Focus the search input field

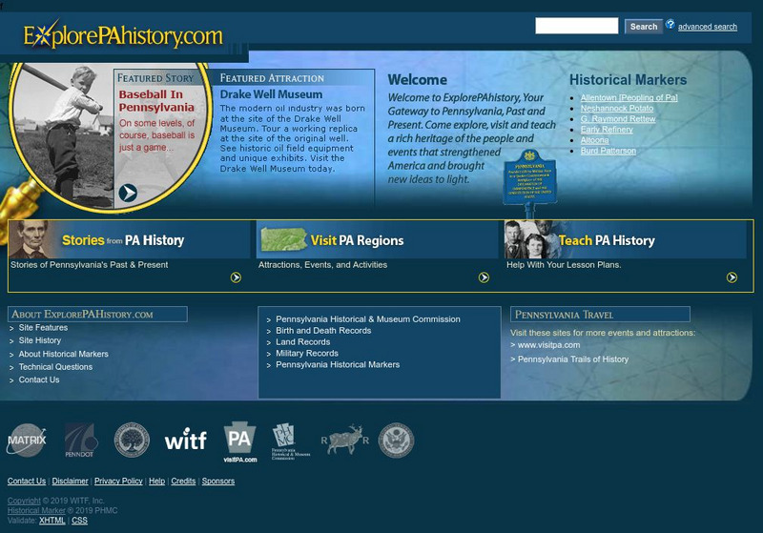pos(577,26)
